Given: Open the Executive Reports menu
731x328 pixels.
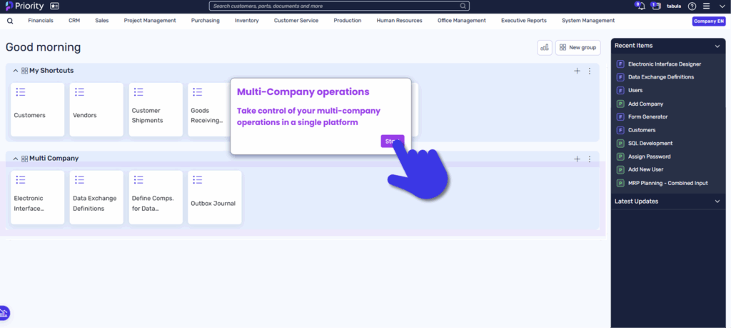Looking at the screenshot, I should 523,21.
